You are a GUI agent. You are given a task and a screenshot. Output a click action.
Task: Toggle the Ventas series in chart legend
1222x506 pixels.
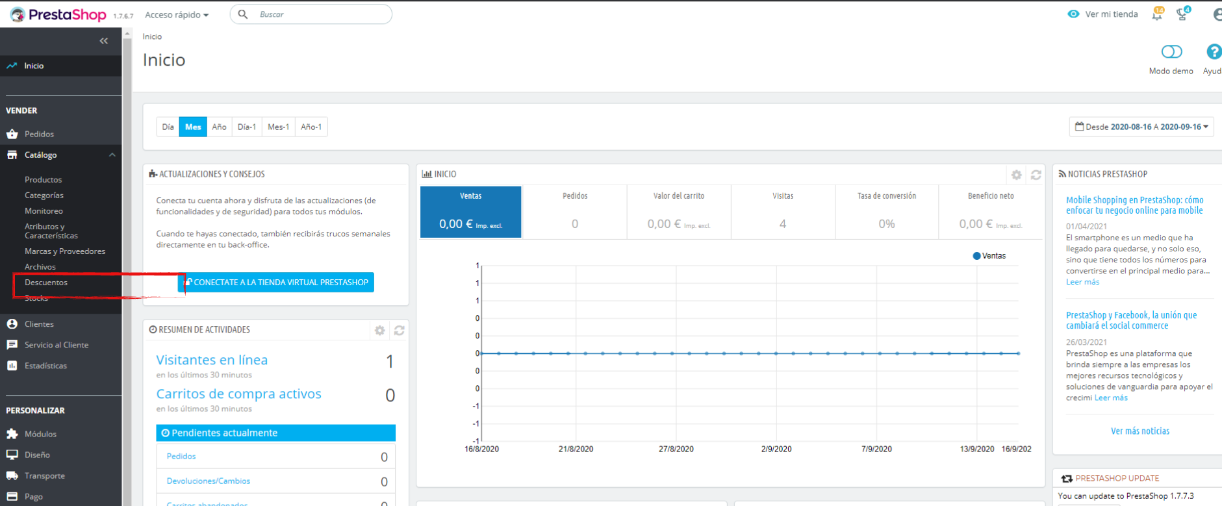(x=989, y=256)
